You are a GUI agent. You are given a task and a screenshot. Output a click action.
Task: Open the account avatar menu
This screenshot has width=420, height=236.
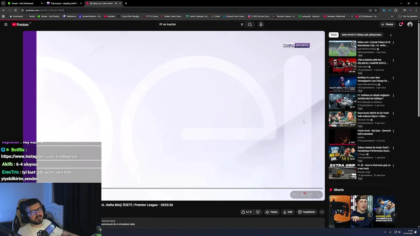tap(410, 24)
